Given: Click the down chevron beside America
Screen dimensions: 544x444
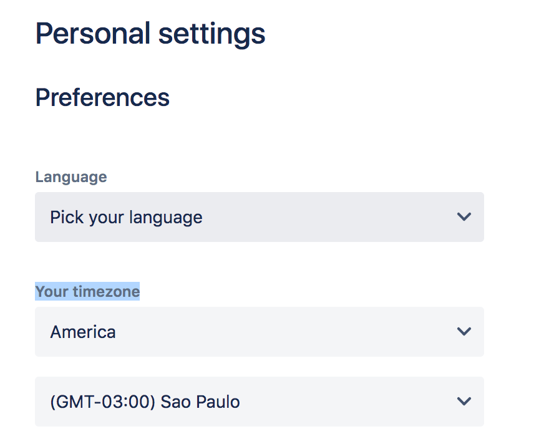Looking at the screenshot, I should click(x=464, y=331).
